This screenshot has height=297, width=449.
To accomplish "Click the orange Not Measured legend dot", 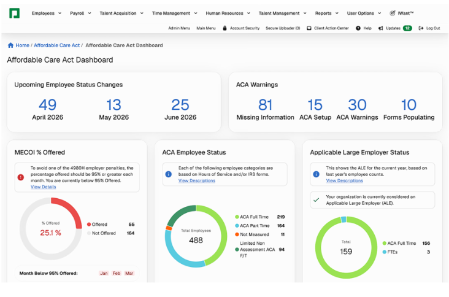I will pos(237,234).
